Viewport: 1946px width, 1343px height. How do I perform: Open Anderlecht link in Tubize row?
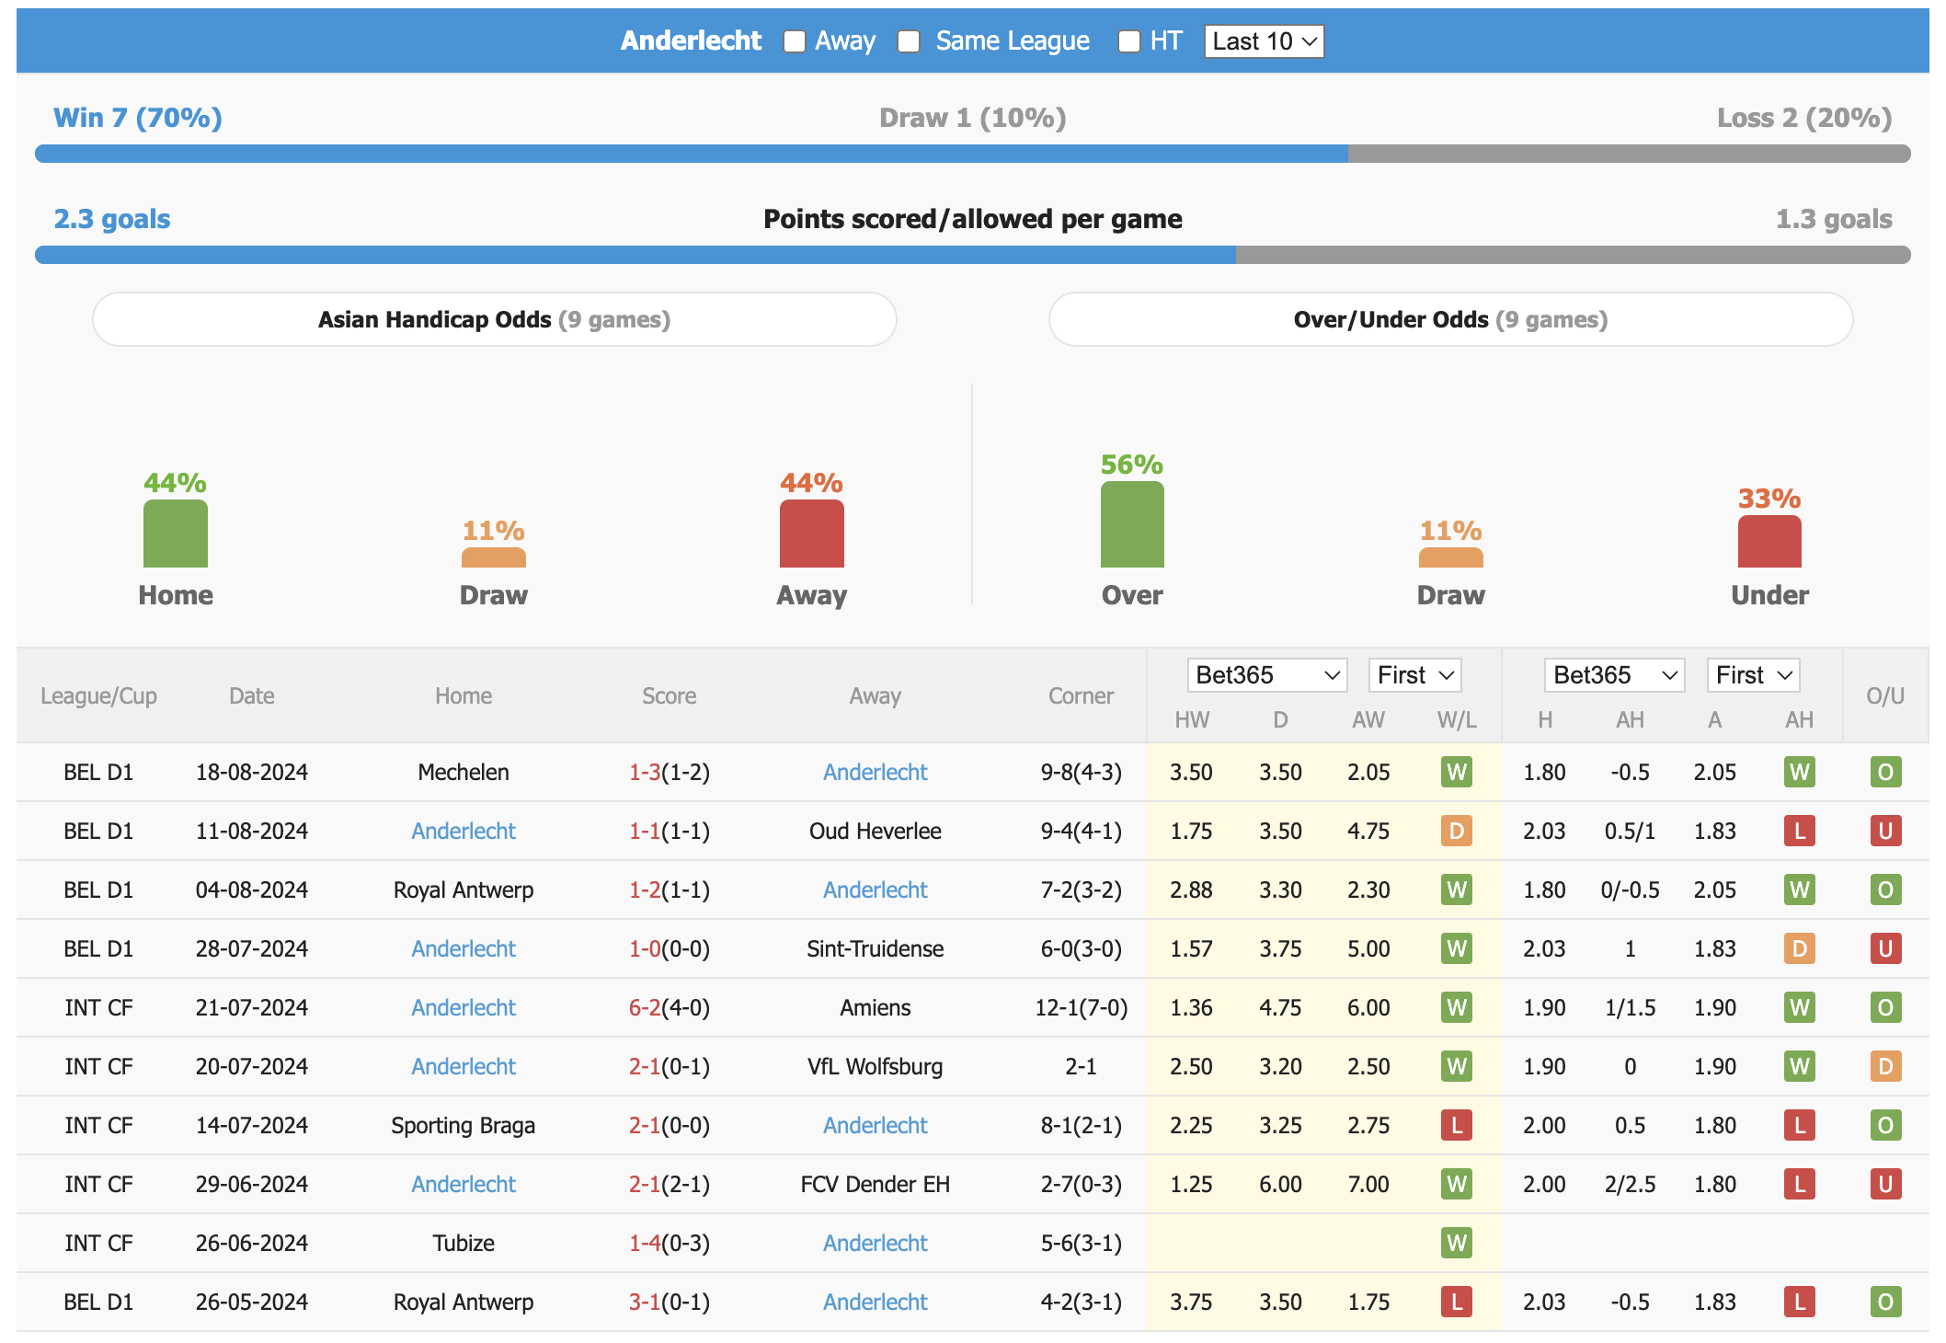(x=875, y=1243)
